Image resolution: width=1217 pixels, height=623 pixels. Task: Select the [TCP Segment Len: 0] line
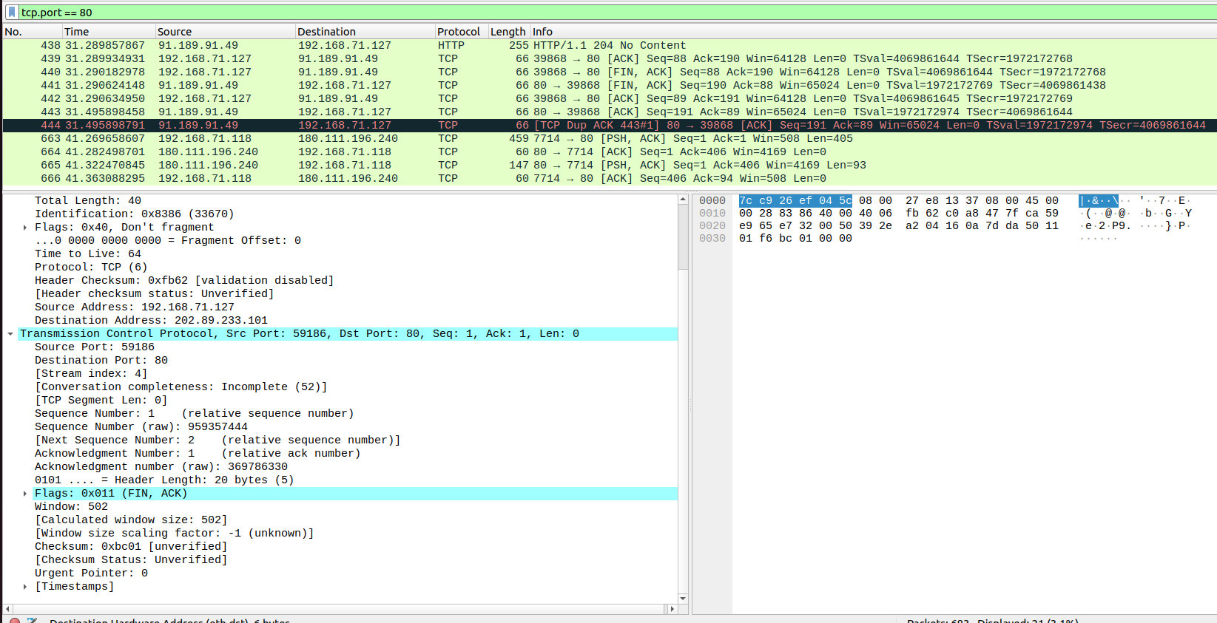tap(101, 400)
